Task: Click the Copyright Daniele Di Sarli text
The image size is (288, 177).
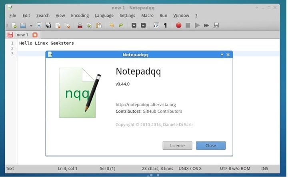Action: (x=154, y=125)
